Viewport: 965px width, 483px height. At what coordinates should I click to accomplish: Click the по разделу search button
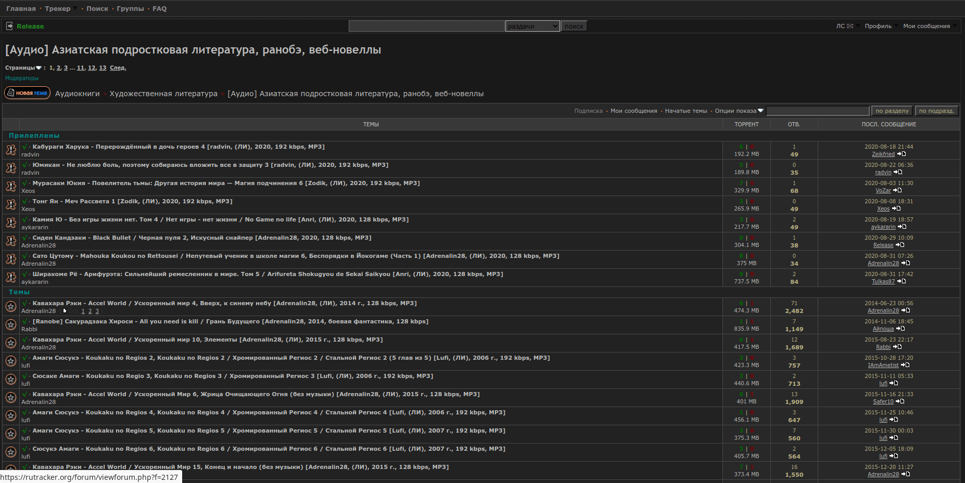click(x=892, y=110)
